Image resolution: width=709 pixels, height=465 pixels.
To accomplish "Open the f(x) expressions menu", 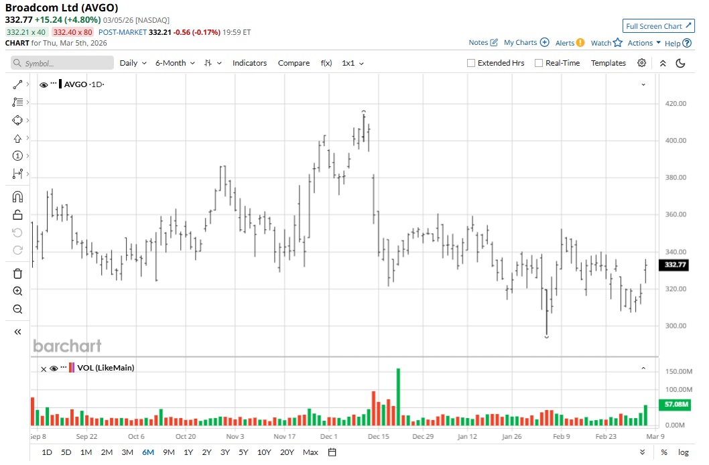I will [326, 63].
